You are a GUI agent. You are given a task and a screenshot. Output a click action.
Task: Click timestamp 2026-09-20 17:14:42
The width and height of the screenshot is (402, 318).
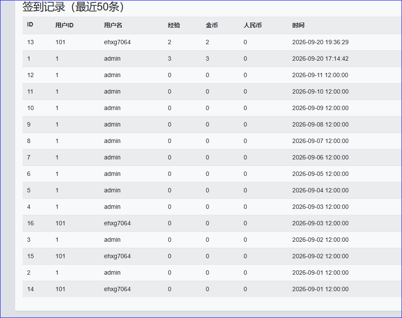coord(320,58)
